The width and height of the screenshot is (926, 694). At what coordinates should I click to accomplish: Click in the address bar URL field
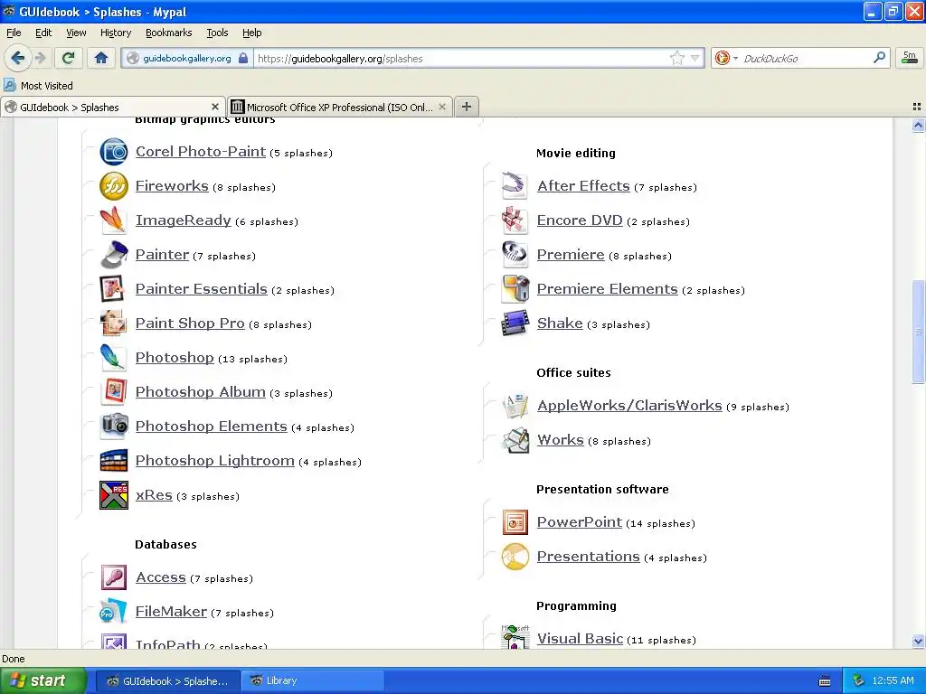tap(460, 58)
